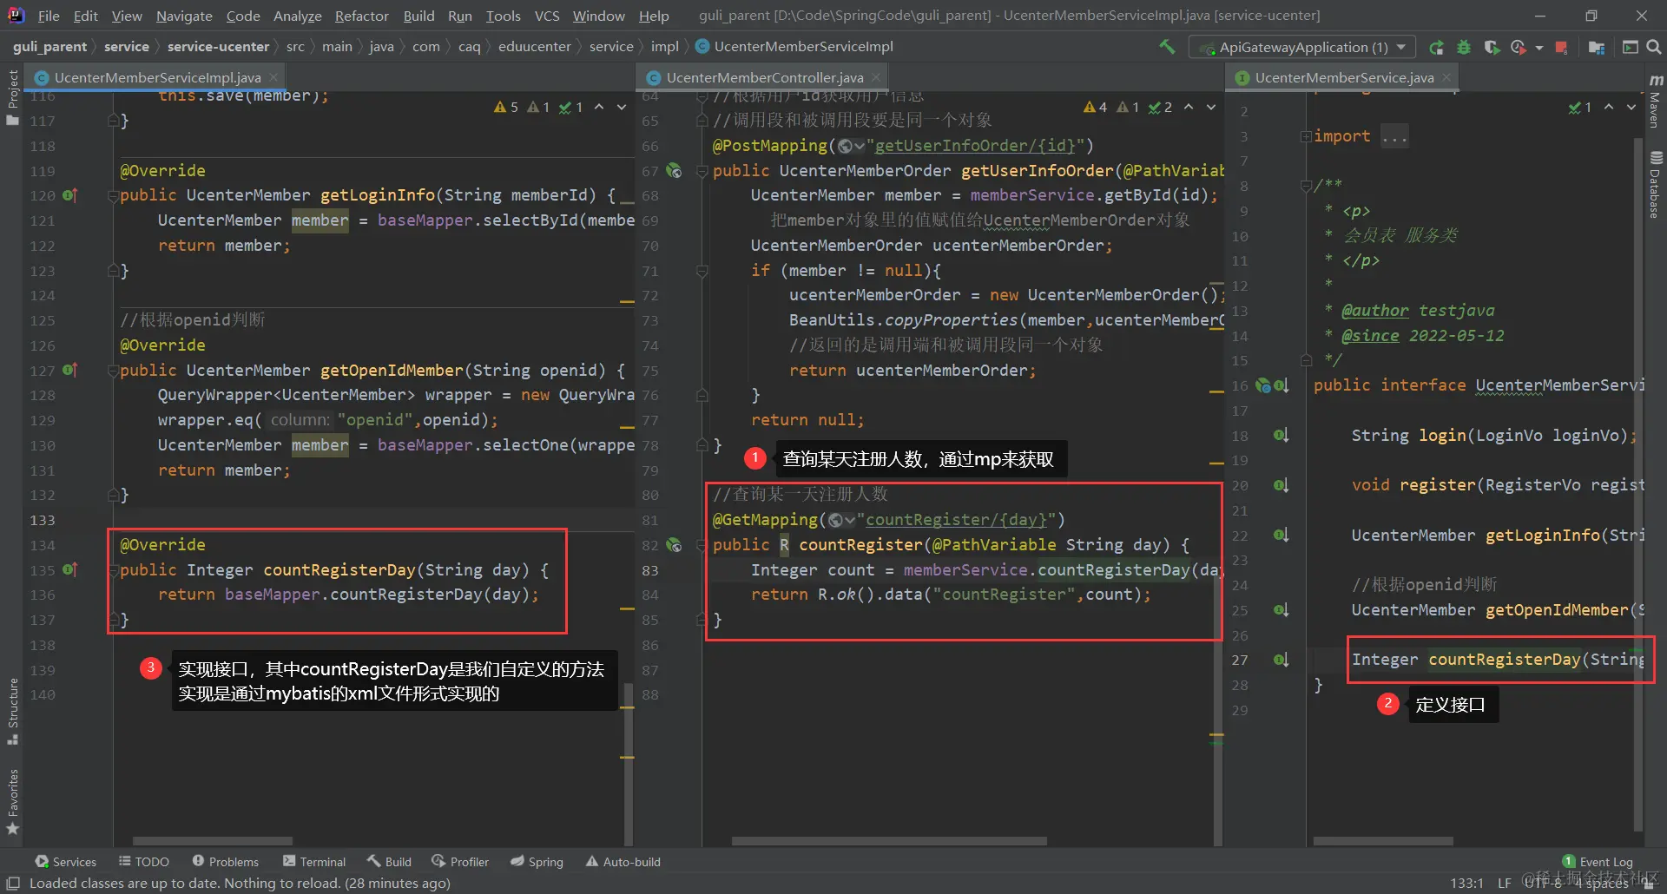Open the Favorites tool window
1667x894 pixels.
coord(12,802)
